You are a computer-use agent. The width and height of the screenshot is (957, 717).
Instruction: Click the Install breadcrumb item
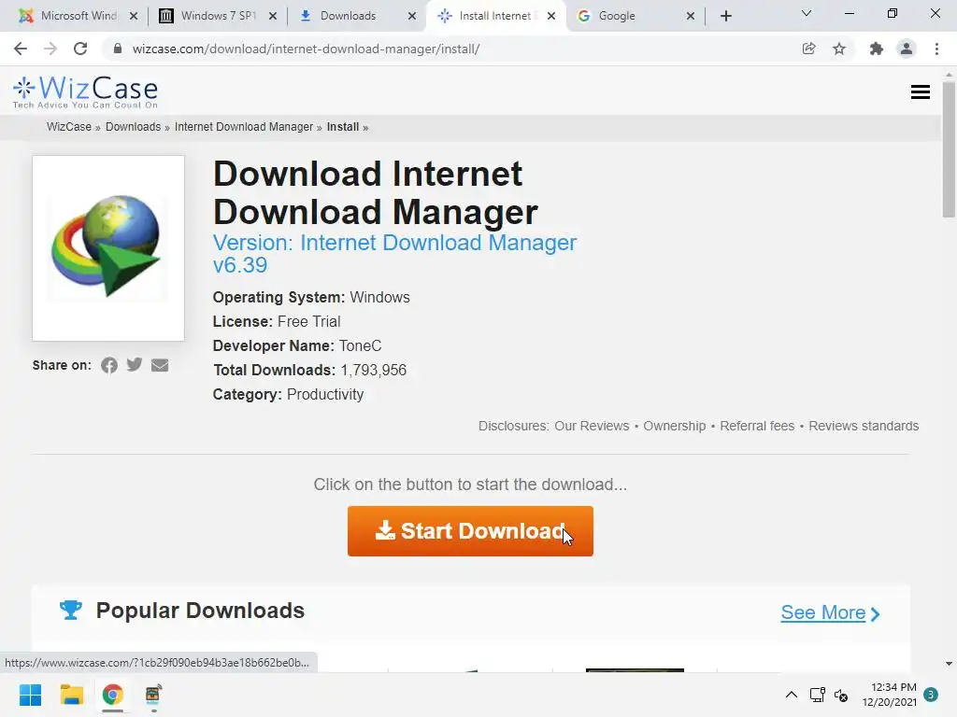pyautogui.click(x=342, y=127)
